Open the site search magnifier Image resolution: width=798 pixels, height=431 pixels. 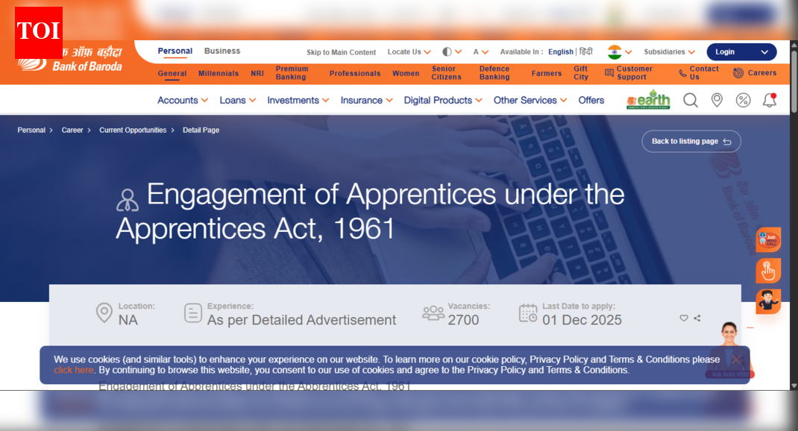(690, 99)
